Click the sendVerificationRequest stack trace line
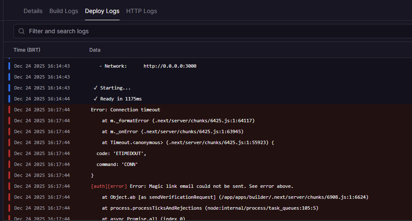Screen dimensions: 412x221 207,197
